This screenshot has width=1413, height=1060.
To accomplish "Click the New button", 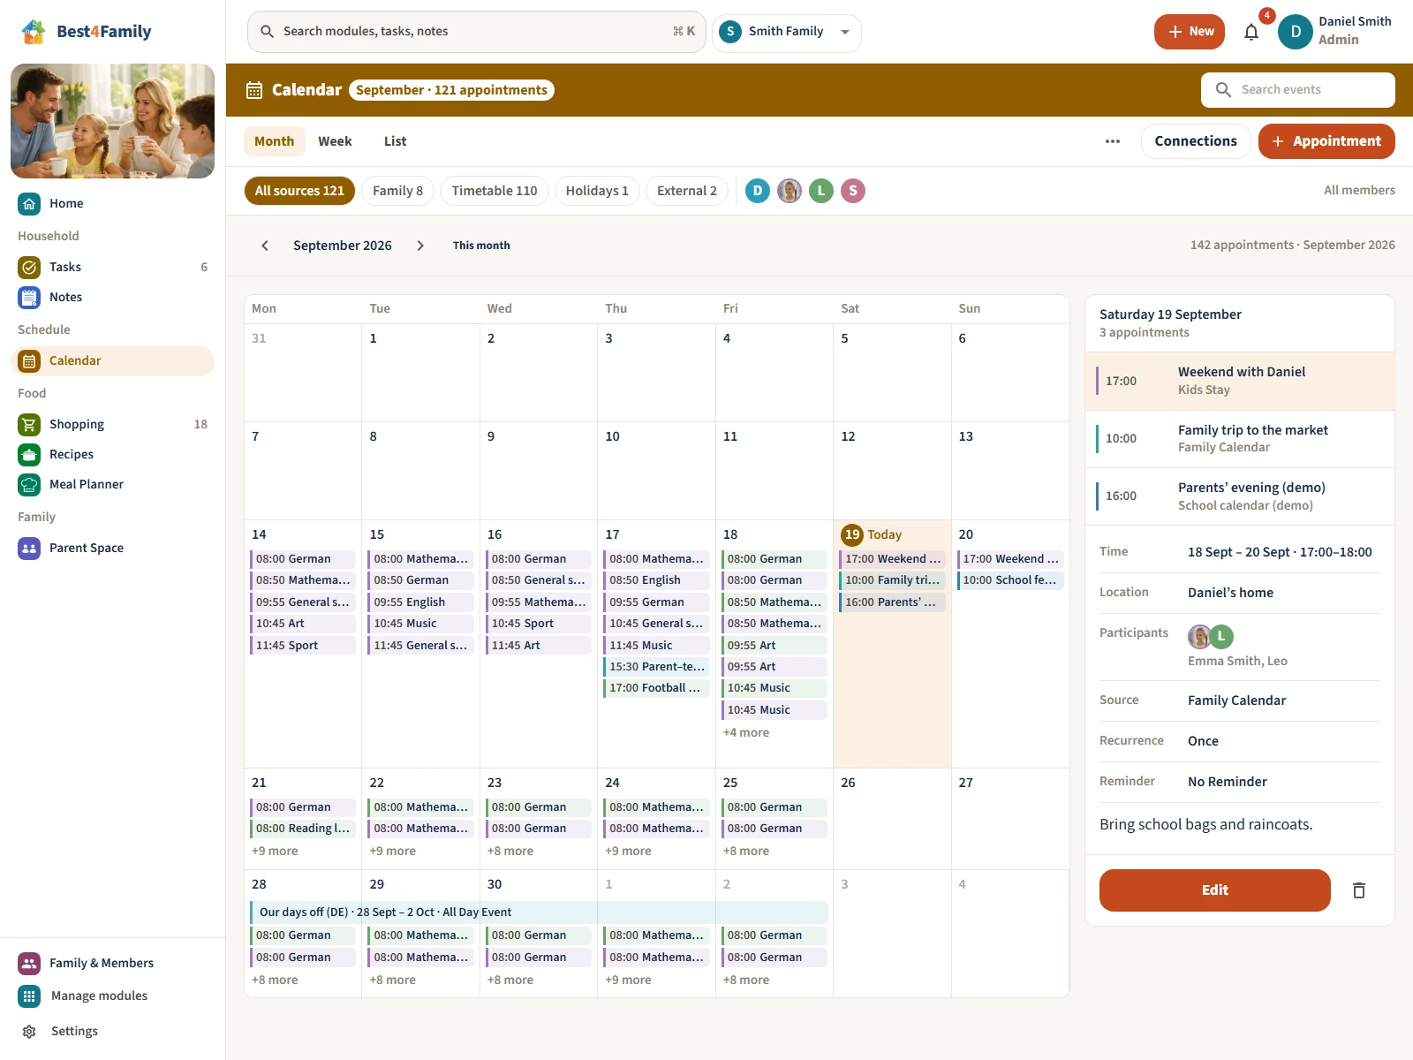I will [1190, 32].
